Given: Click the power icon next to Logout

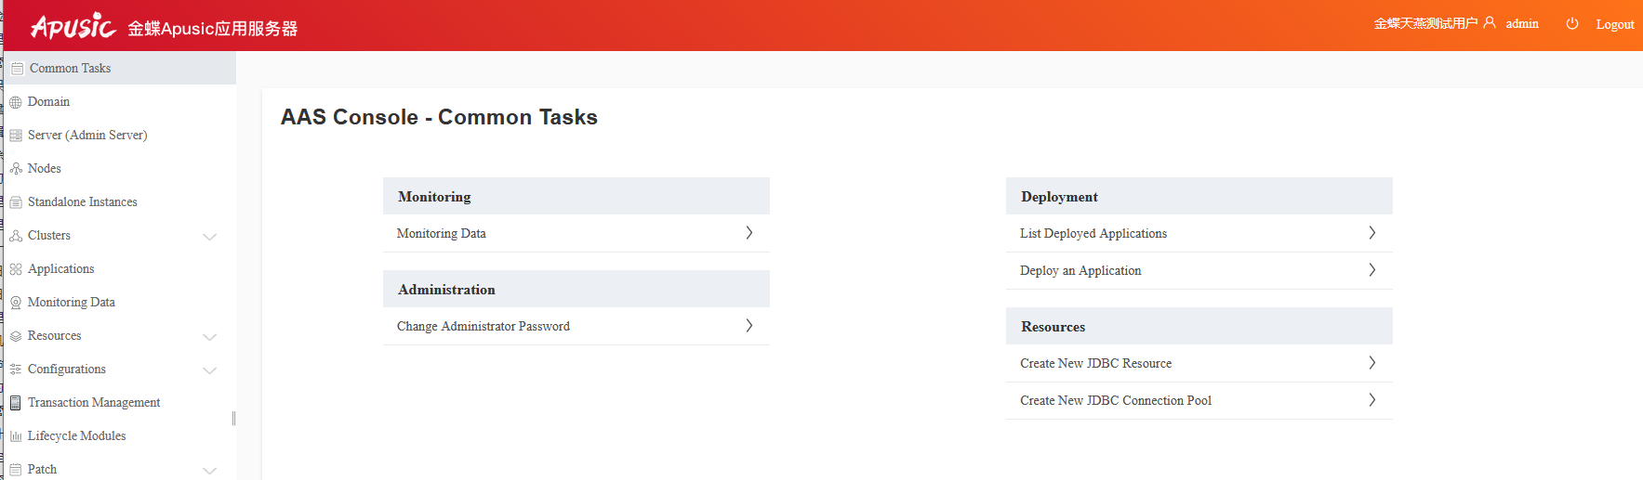Looking at the screenshot, I should [x=1572, y=24].
